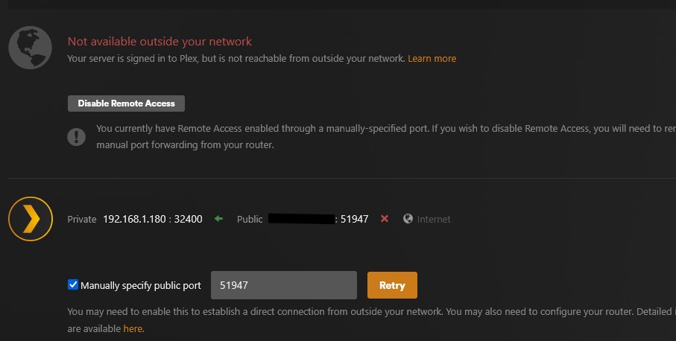The width and height of the screenshot is (676, 341).
Task: Open the 'here' router instructions link
Action: [x=133, y=328]
